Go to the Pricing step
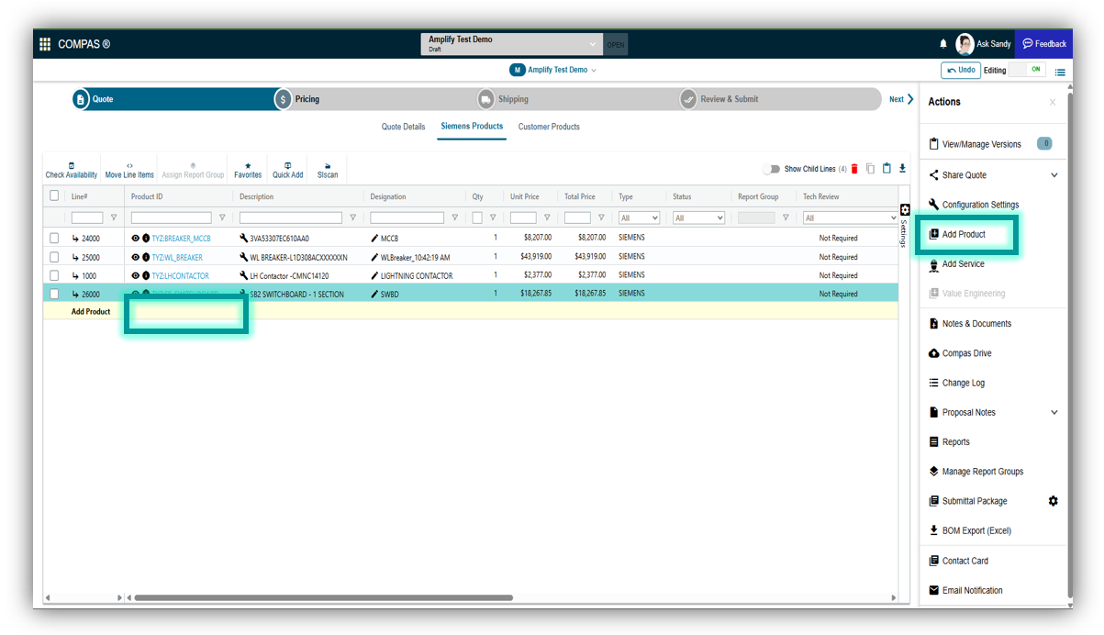Viewport: 1104px width, 635px height. click(297, 99)
